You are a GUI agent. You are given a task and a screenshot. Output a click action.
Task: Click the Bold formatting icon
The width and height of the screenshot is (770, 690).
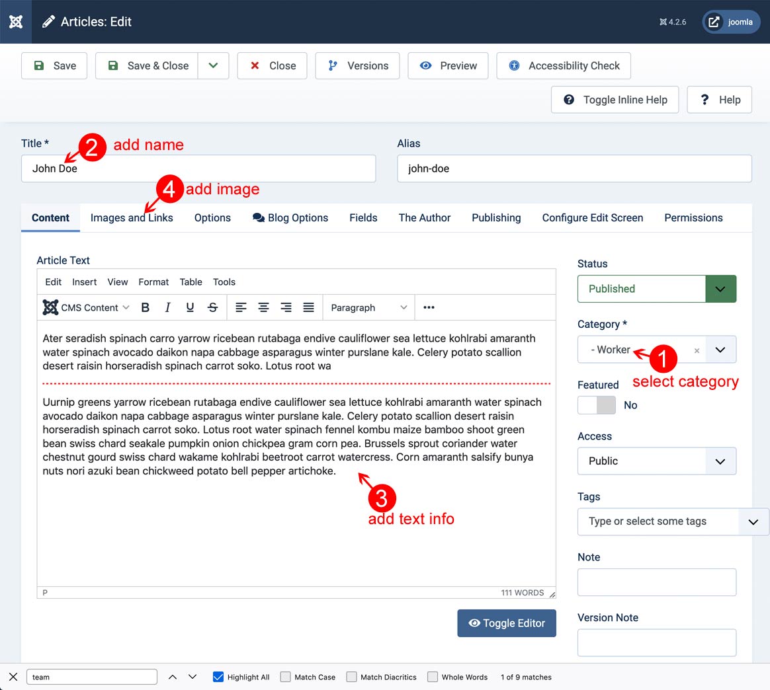click(x=146, y=307)
